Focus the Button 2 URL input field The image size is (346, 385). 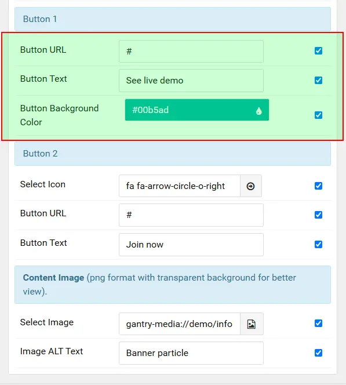(191, 215)
